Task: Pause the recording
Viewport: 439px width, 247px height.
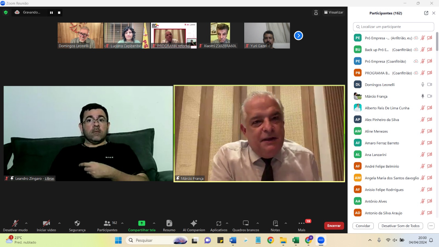Action: [x=51, y=13]
